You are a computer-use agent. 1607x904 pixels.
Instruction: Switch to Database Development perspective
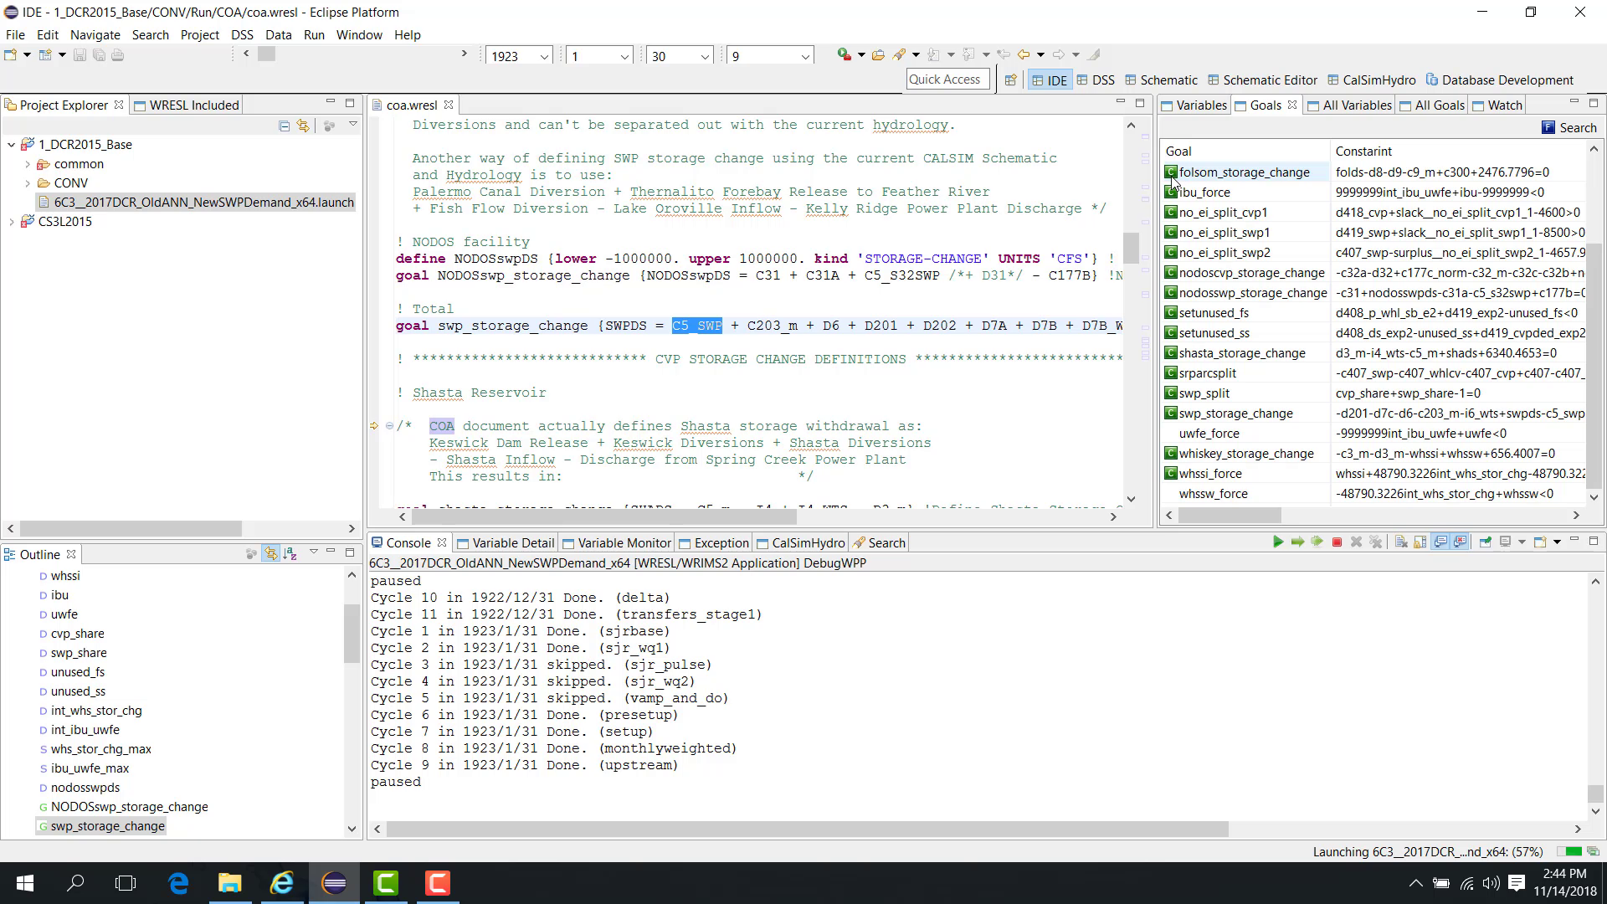pos(1500,80)
